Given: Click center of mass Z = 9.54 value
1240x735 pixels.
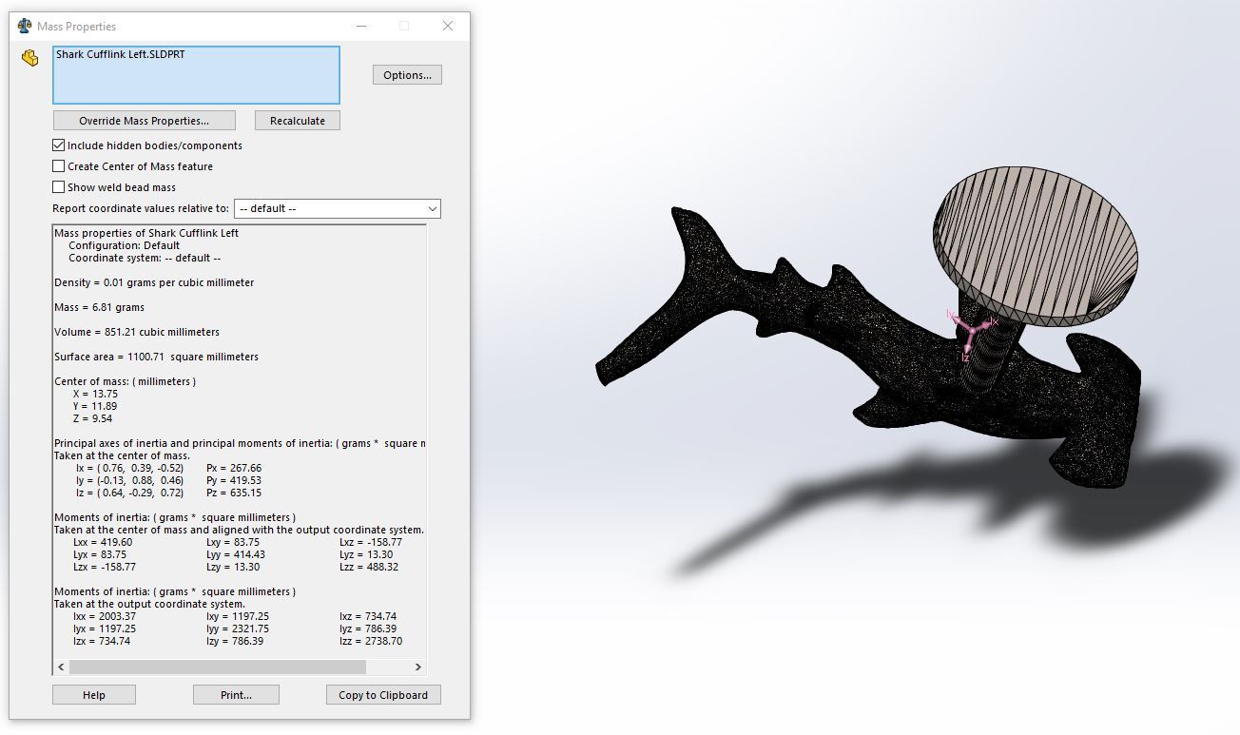Looking at the screenshot, I should point(92,418).
